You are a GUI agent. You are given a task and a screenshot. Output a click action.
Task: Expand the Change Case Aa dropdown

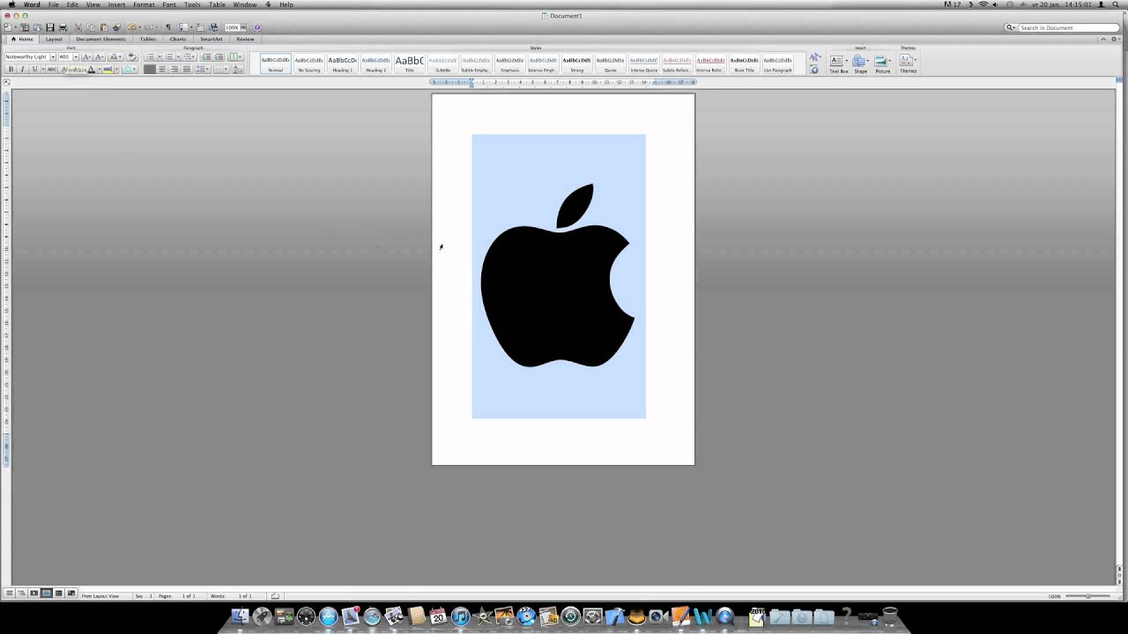[115, 56]
